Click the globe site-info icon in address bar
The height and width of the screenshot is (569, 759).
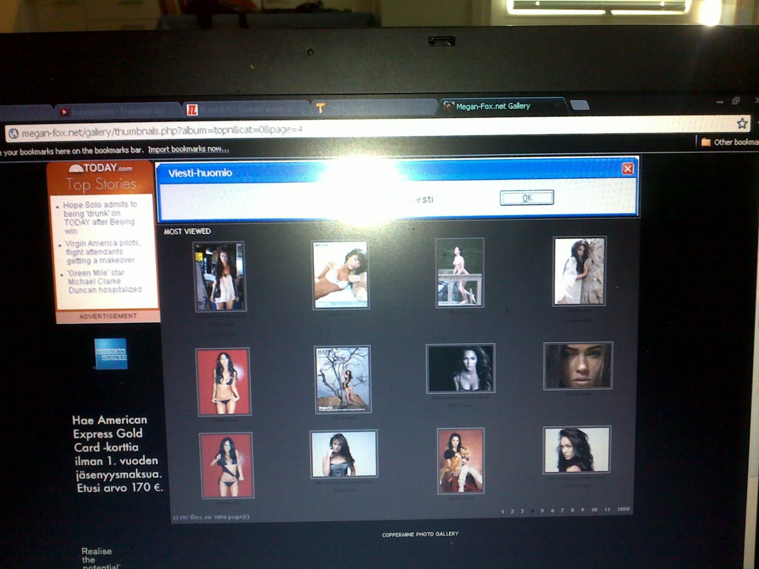(x=14, y=134)
